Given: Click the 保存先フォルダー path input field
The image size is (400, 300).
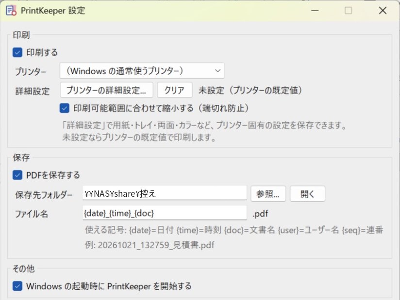Looking at the screenshot, I should click(x=165, y=193).
